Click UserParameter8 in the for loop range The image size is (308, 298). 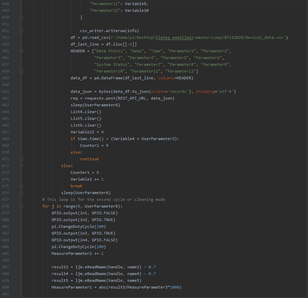tap(101, 206)
